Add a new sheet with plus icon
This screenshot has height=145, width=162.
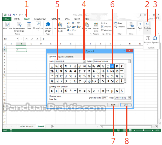click(x=52, y=126)
